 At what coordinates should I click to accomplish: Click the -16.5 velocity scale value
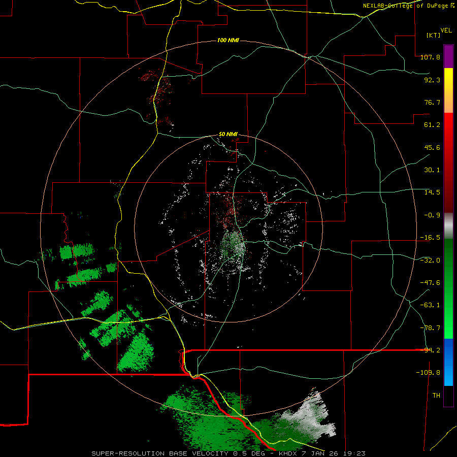tap(430, 238)
